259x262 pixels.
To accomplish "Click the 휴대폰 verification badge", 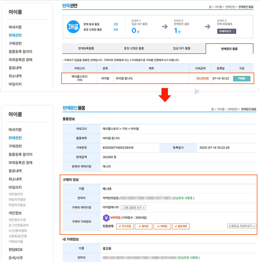I will [x=144, y=226].
